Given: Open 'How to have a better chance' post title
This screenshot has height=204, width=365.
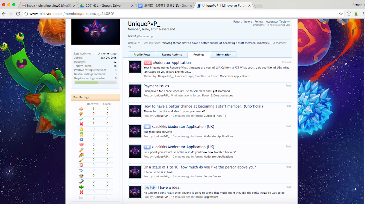Looking at the screenshot, I should pos(203,106).
